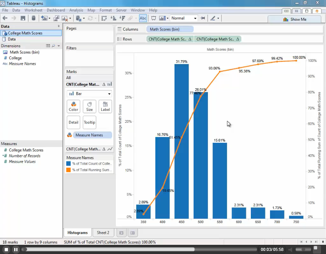Viewport: 326px width, 254px height.
Task: Click the Tooltip marks card button
Action: coord(89,122)
